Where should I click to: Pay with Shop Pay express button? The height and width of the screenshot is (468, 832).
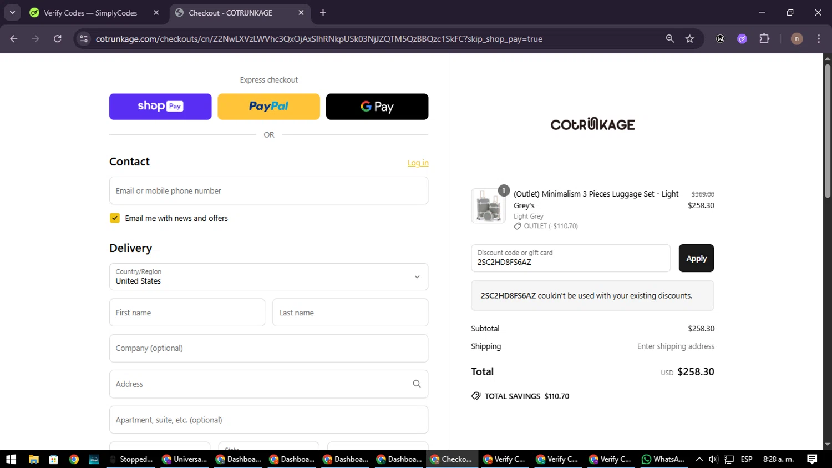click(160, 107)
